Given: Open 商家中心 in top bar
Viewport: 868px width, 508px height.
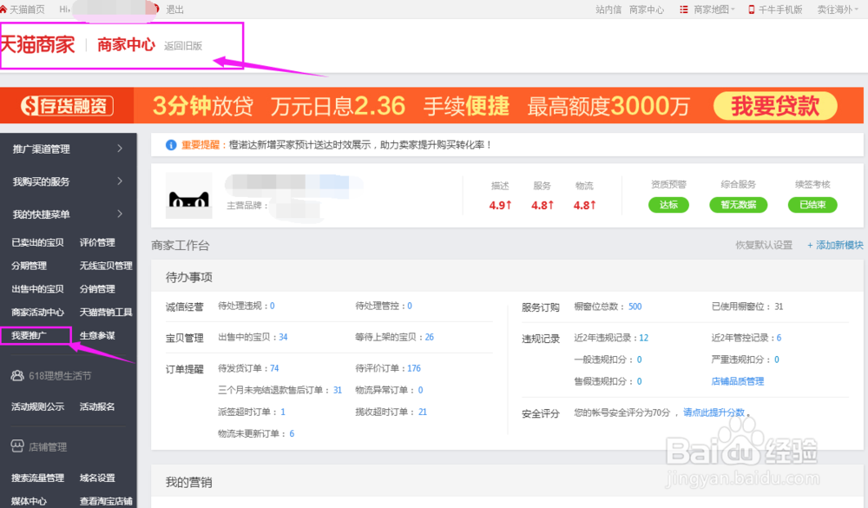Looking at the screenshot, I should [647, 10].
